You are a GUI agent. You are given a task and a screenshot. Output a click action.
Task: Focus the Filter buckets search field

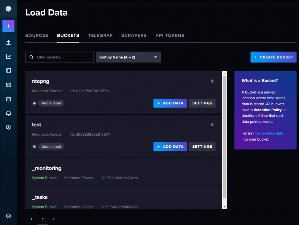pyautogui.click(x=60, y=57)
